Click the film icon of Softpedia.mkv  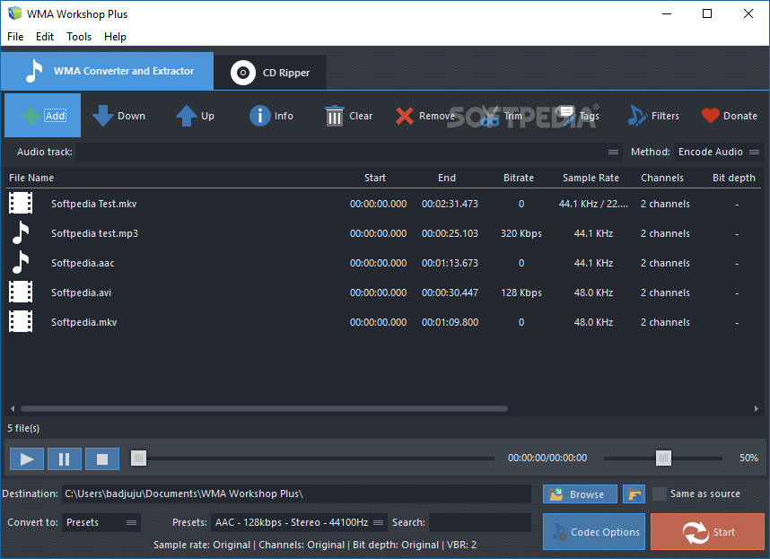click(21, 321)
